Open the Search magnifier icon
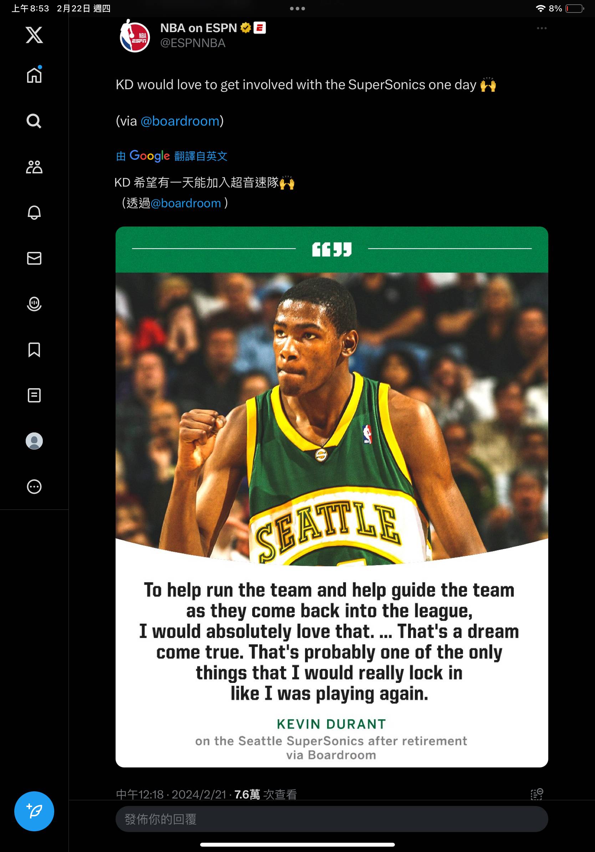The height and width of the screenshot is (852, 595). coord(34,121)
